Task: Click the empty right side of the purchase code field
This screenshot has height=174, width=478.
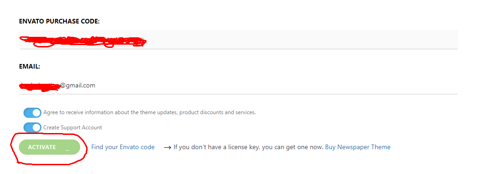Action: (x=305, y=40)
